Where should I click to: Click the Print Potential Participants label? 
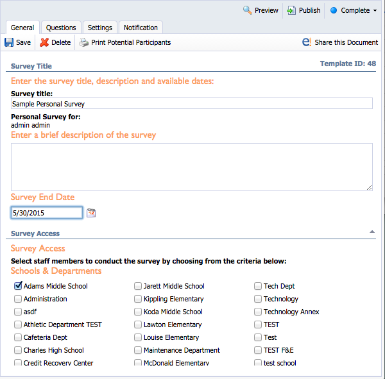(x=131, y=42)
